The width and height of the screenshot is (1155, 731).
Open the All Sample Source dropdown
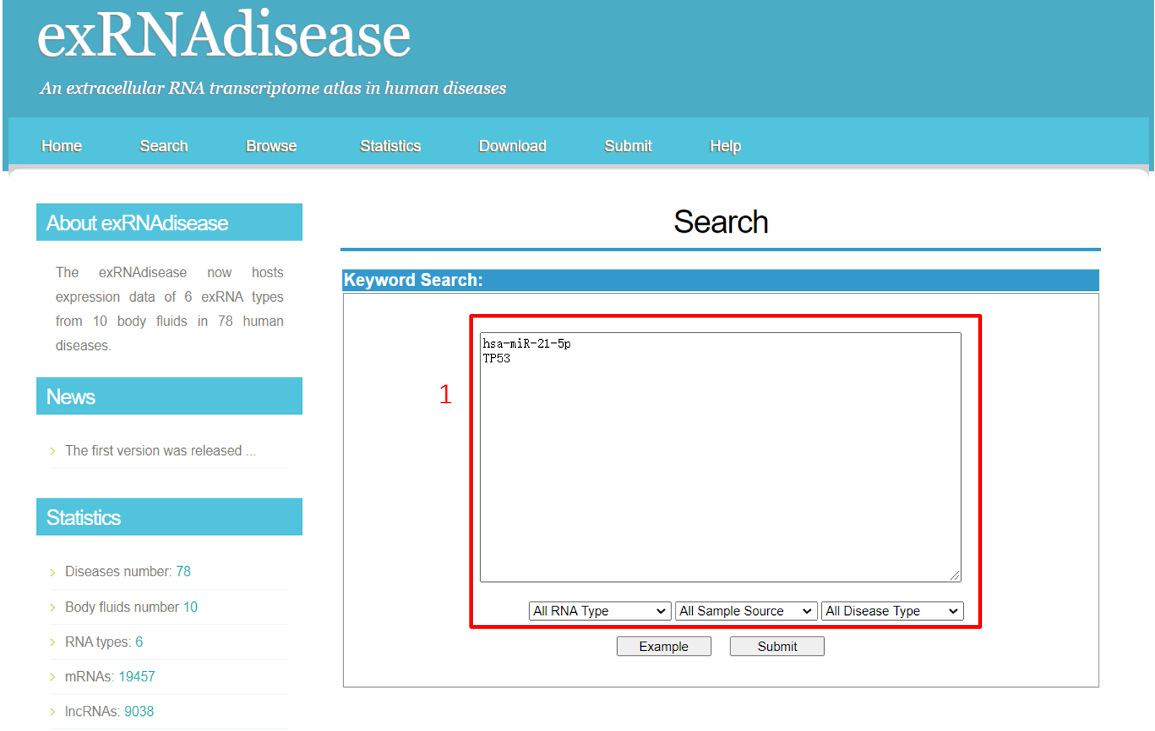click(745, 611)
